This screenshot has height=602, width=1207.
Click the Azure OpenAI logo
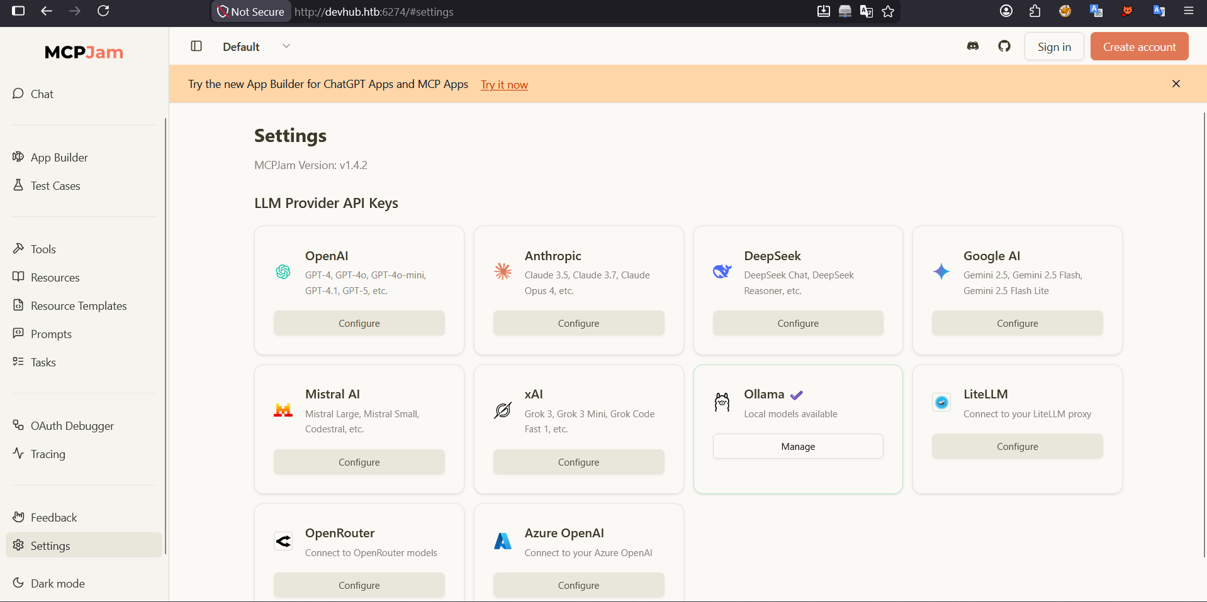click(503, 541)
